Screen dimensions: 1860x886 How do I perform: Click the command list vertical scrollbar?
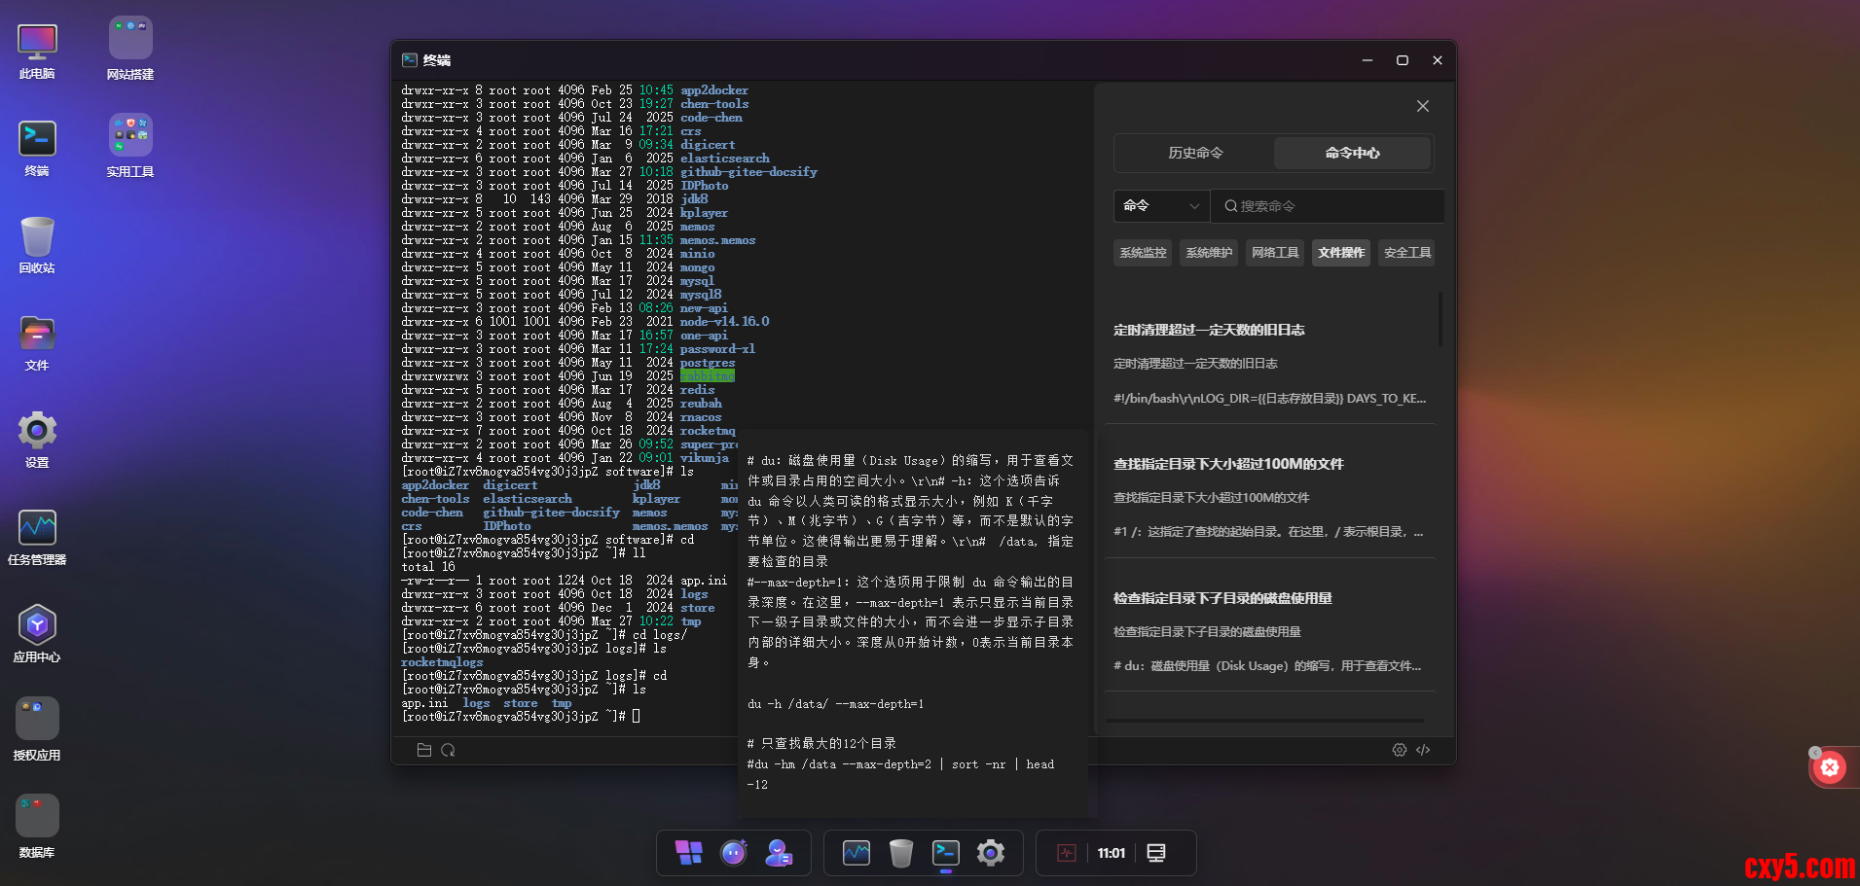tap(1440, 319)
